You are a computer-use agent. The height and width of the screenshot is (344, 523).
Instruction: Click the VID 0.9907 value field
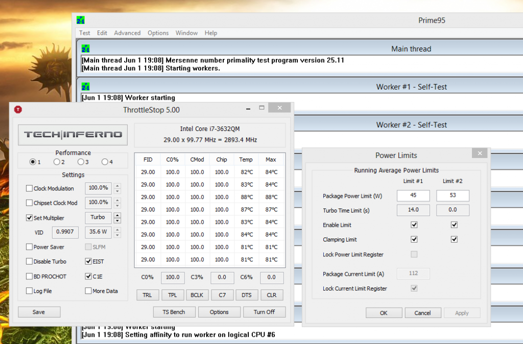(65, 232)
